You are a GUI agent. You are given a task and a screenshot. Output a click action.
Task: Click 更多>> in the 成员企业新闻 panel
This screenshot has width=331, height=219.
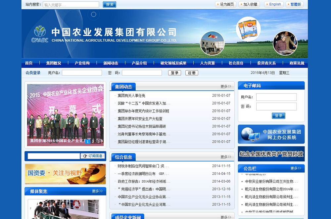226,217
